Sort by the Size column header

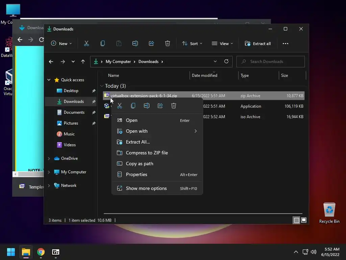(285, 75)
